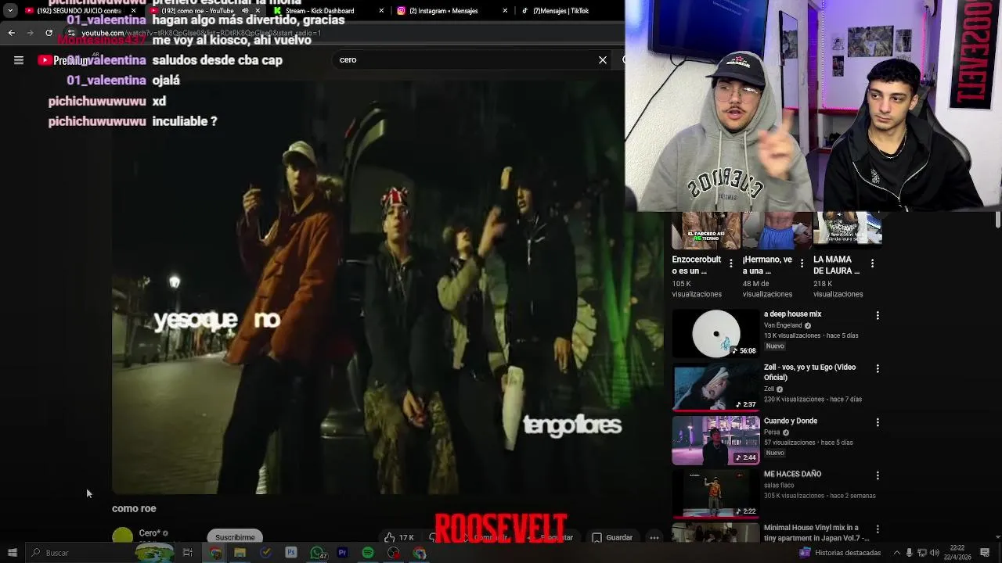Click the YouTube Premium logo
This screenshot has width=1002, height=563.
point(66,60)
